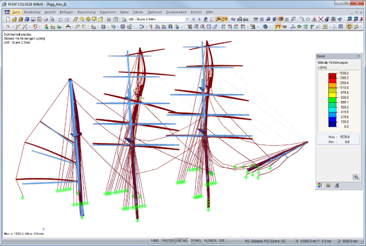The width and height of the screenshot is (366, 246).
Task: Toggle the show results eye icon
Action: (x=218, y=19)
